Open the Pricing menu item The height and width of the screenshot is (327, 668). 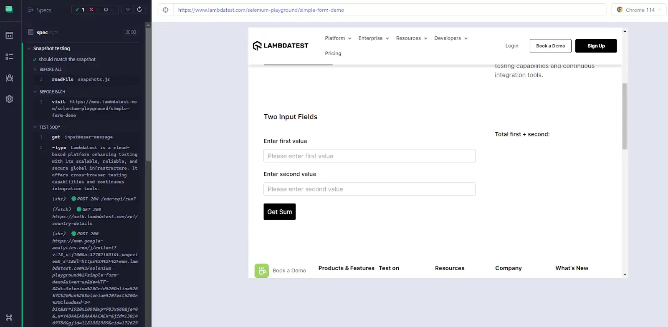click(x=333, y=53)
